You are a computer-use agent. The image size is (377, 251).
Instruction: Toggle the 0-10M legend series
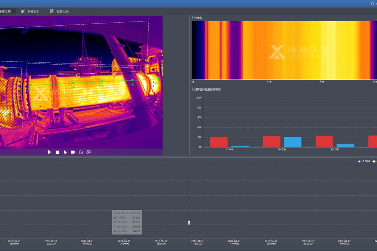coord(363,161)
